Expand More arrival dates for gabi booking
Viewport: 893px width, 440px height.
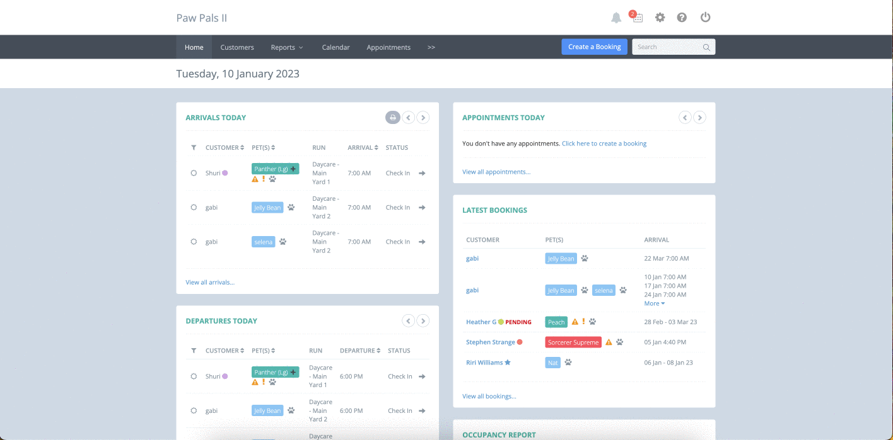coord(655,303)
